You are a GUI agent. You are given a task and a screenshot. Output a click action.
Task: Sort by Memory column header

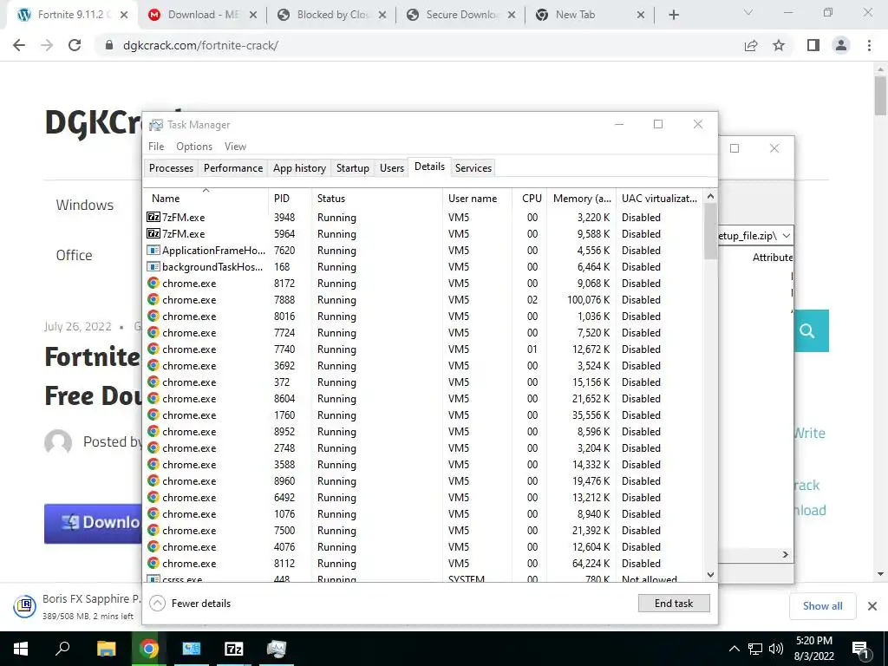[582, 199]
